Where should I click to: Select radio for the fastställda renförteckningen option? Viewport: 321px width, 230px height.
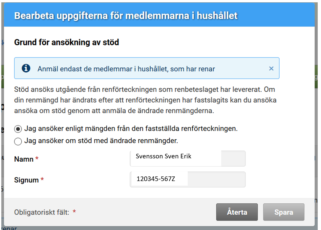(18, 129)
